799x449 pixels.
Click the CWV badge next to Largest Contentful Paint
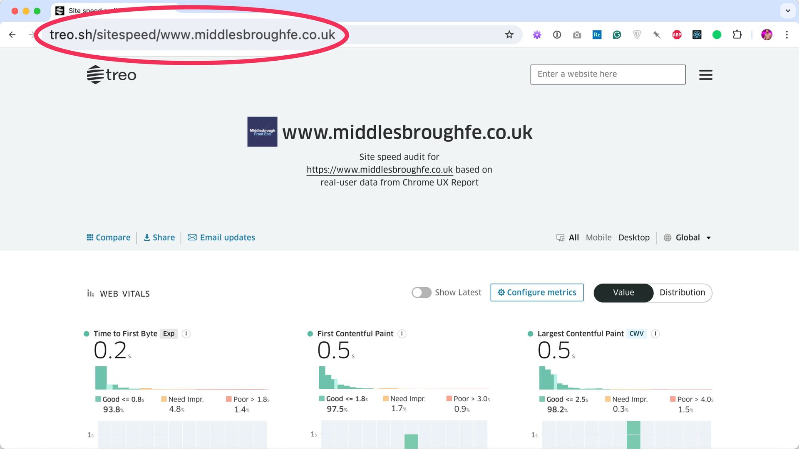636,334
